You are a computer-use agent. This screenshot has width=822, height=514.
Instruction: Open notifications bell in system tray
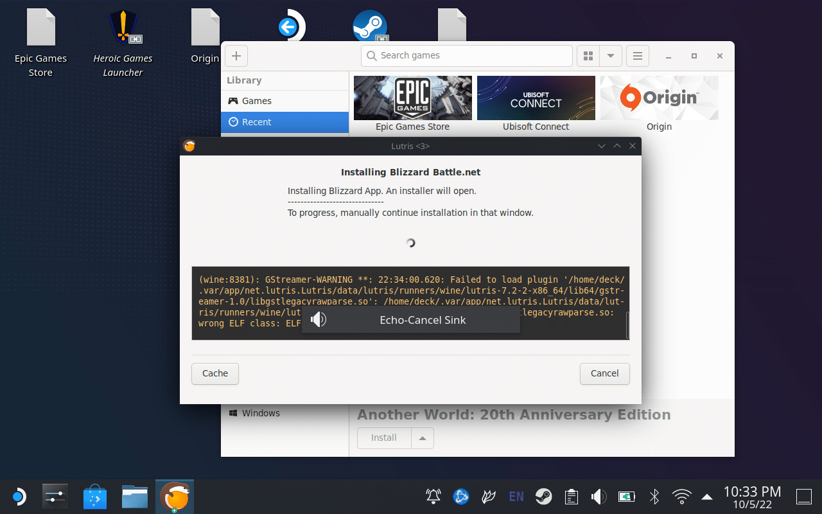433,496
